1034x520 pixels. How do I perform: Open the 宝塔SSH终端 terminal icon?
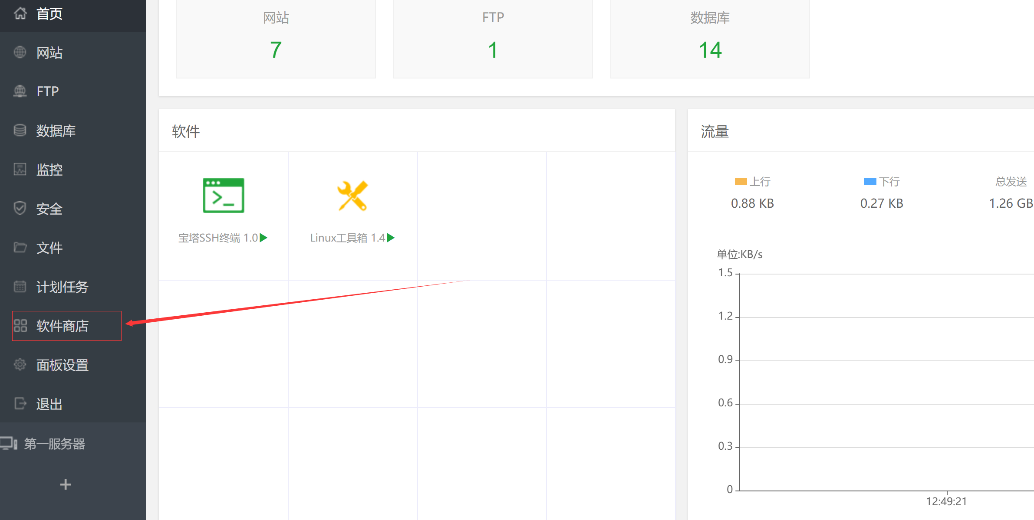click(x=224, y=196)
